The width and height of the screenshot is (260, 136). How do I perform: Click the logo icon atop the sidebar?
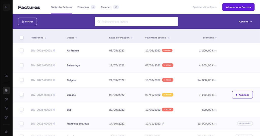pyautogui.click(x=6, y=7)
